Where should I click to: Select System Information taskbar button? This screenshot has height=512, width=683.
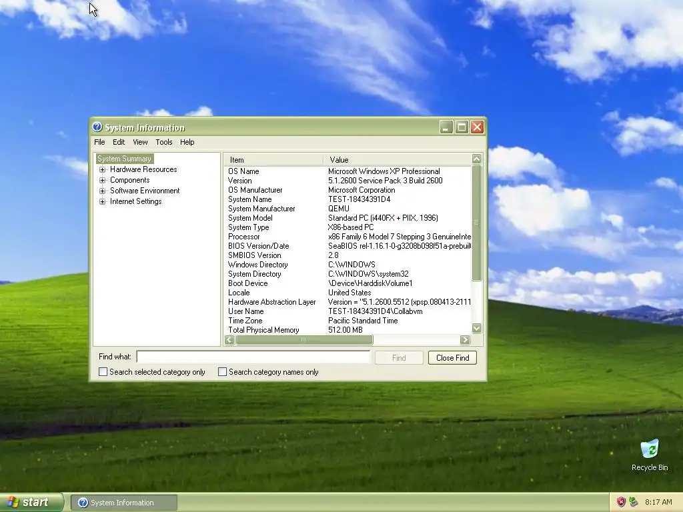tap(123, 503)
